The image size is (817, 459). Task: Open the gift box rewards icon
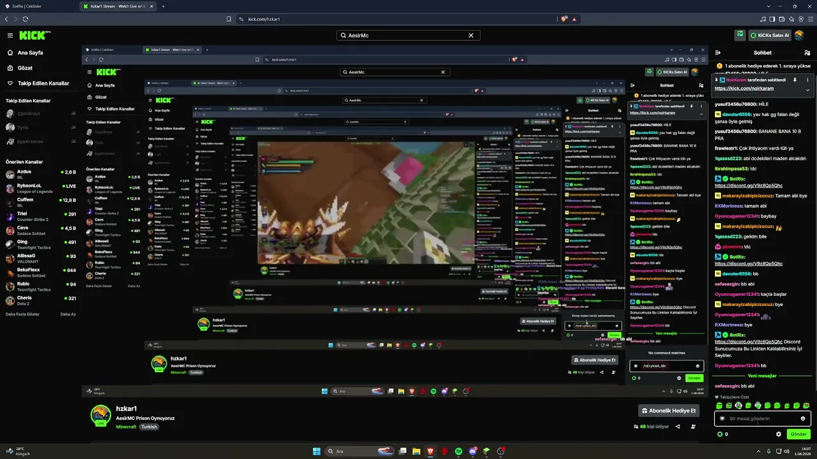tap(738, 36)
